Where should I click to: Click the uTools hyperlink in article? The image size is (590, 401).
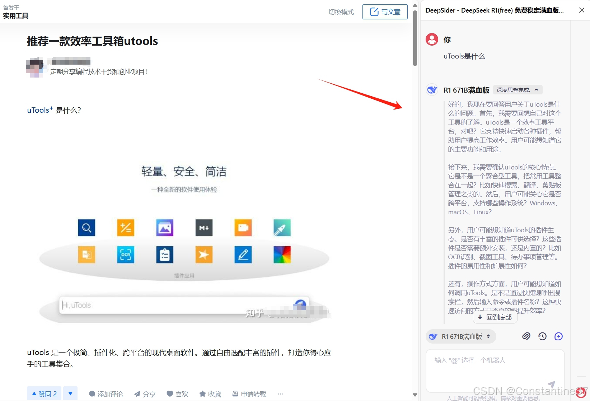(x=40, y=110)
